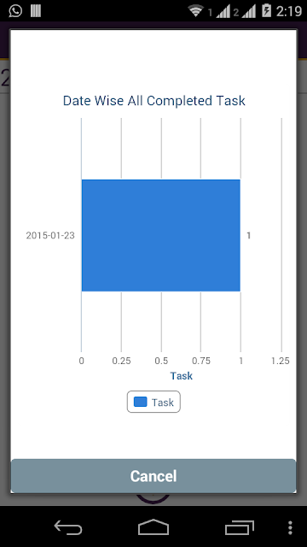Image resolution: width=307 pixels, height=547 pixels.
Task: Open the three-dot overflow menu icon
Action: tap(290, 527)
